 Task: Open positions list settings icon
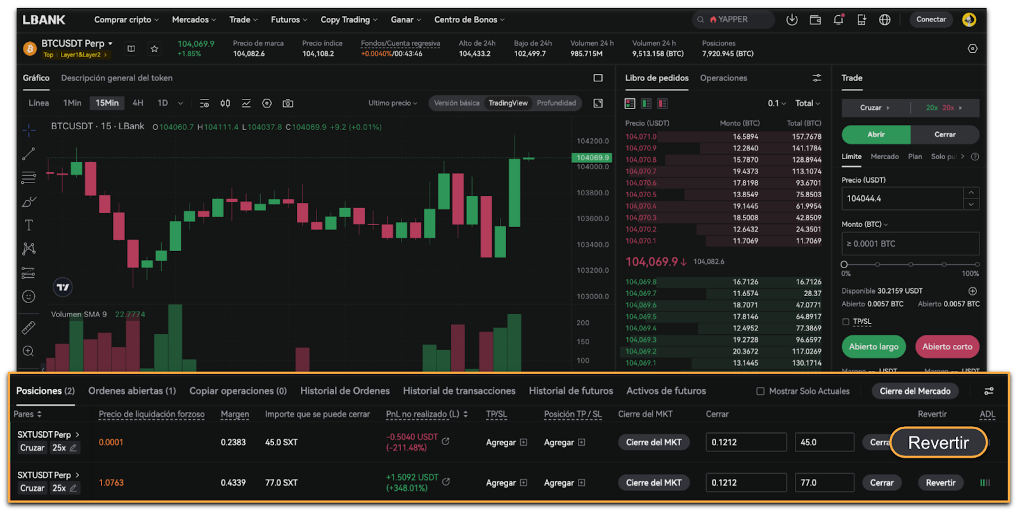tap(989, 391)
